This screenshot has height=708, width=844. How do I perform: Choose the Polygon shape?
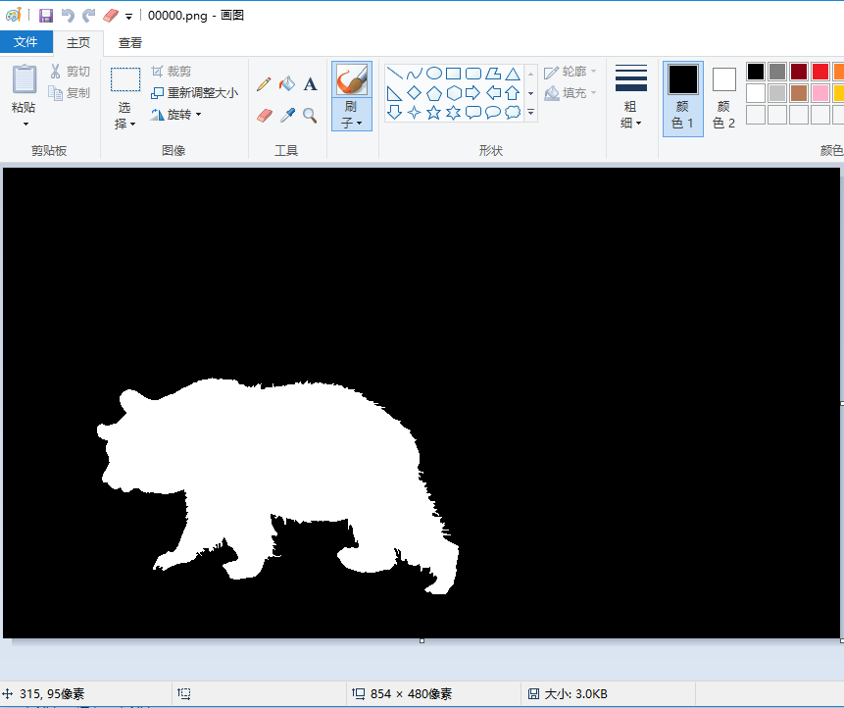click(493, 74)
